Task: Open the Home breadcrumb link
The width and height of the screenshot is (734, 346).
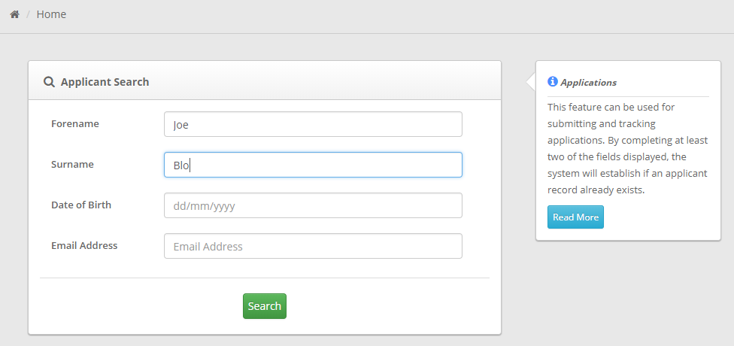Action: pos(51,14)
